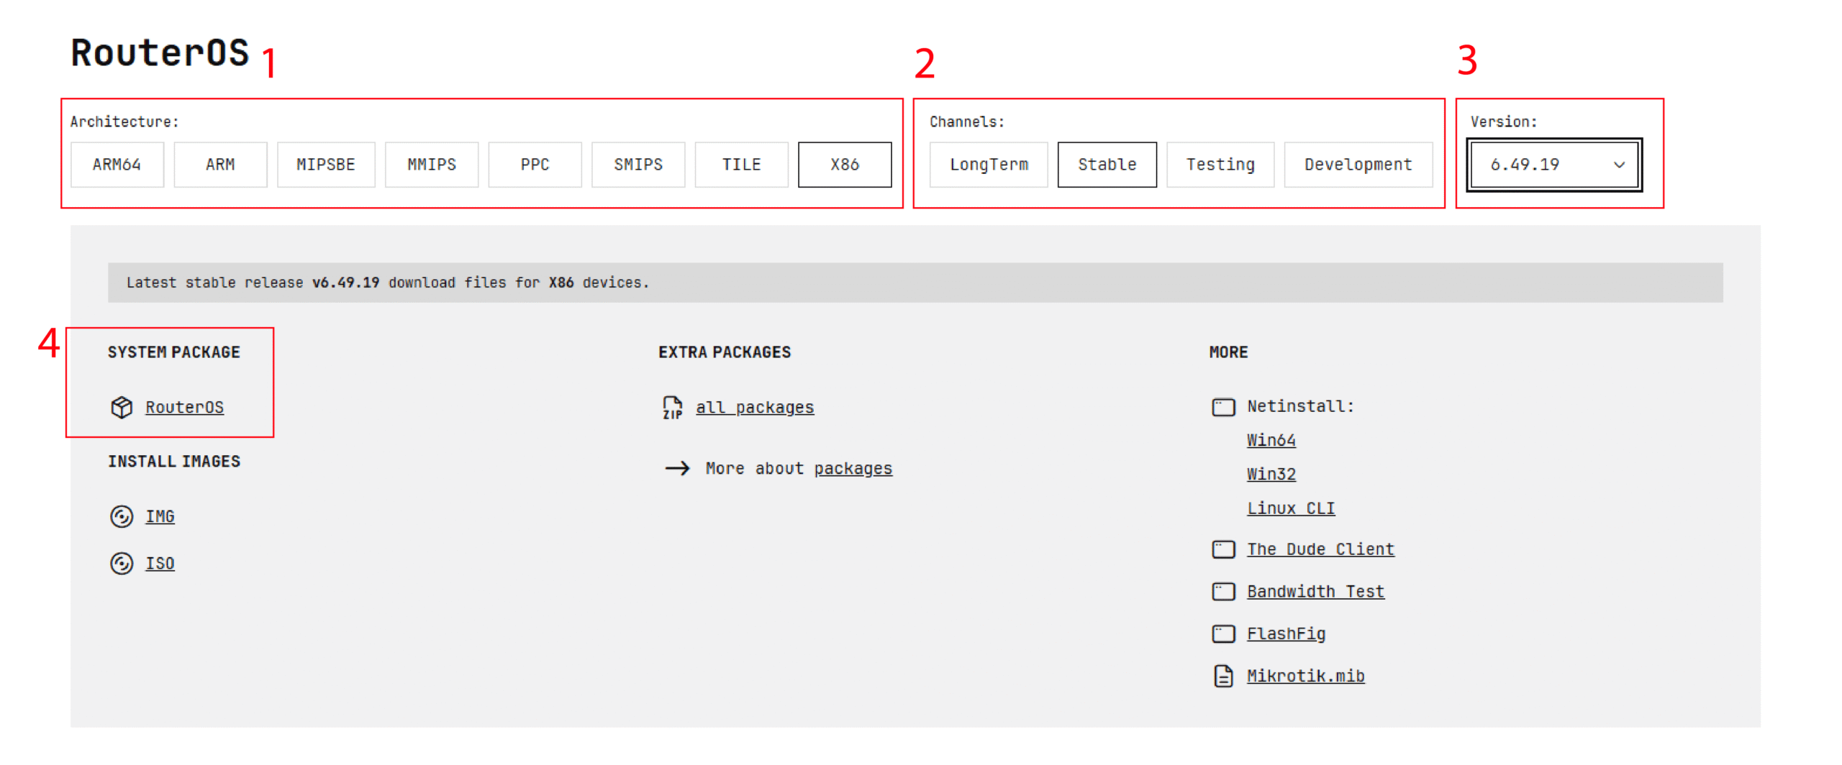Viewport: 1842px width, 765px height.
Task: Open the packages documentation link
Action: [x=853, y=468]
